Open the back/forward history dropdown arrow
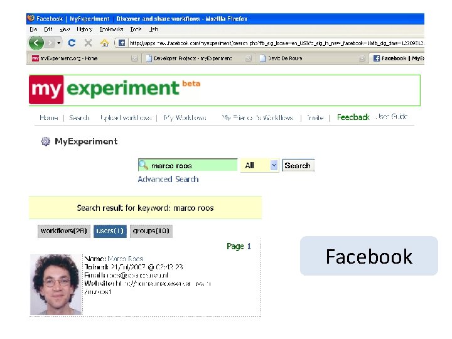Image resolution: width=452 pixels, height=339 pixels. [59, 43]
